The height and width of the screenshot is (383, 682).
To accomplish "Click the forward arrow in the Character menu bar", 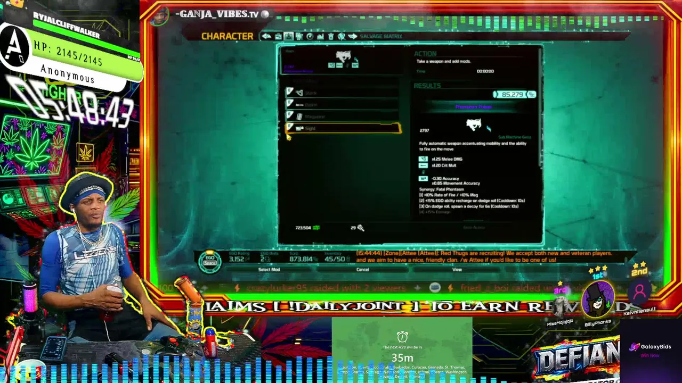I will coord(352,36).
